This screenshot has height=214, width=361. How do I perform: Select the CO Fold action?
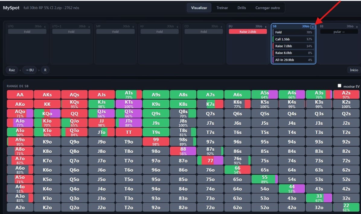tap(203, 32)
